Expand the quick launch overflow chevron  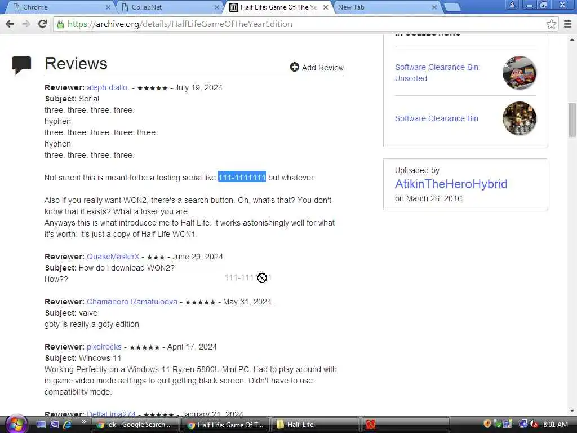(83, 422)
